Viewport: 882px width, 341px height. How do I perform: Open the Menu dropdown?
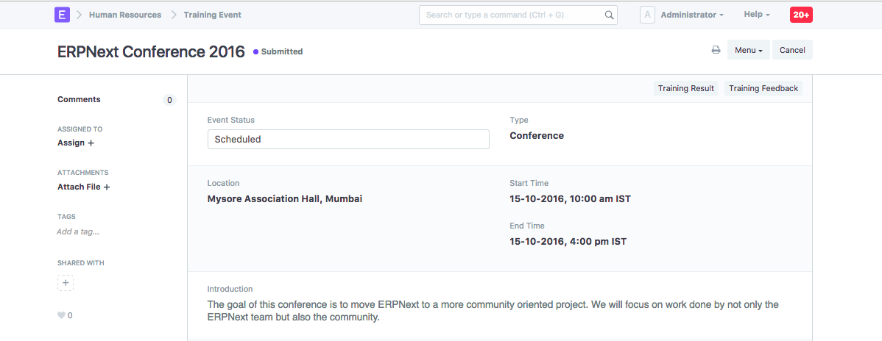coord(748,50)
